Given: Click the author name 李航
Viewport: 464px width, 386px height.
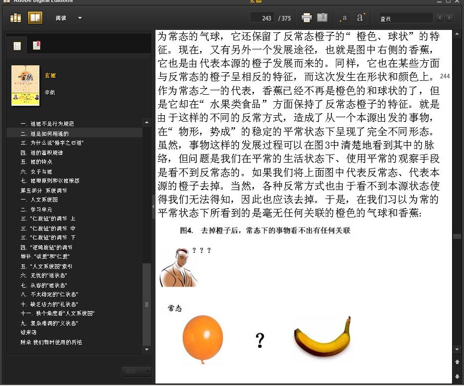Looking at the screenshot, I should 50,92.
